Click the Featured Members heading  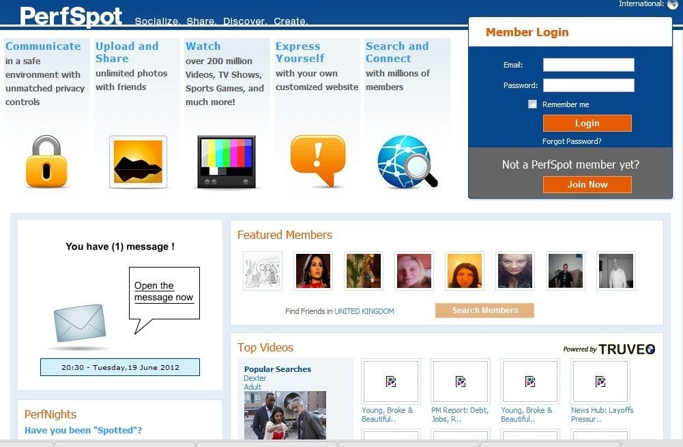(285, 235)
